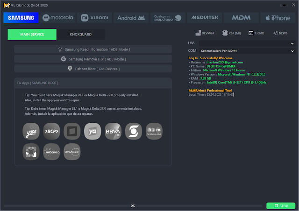Run Samsung Remove FRP ADB Mode
The height and width of the screenshot is (211, 299).
point(93,59)
